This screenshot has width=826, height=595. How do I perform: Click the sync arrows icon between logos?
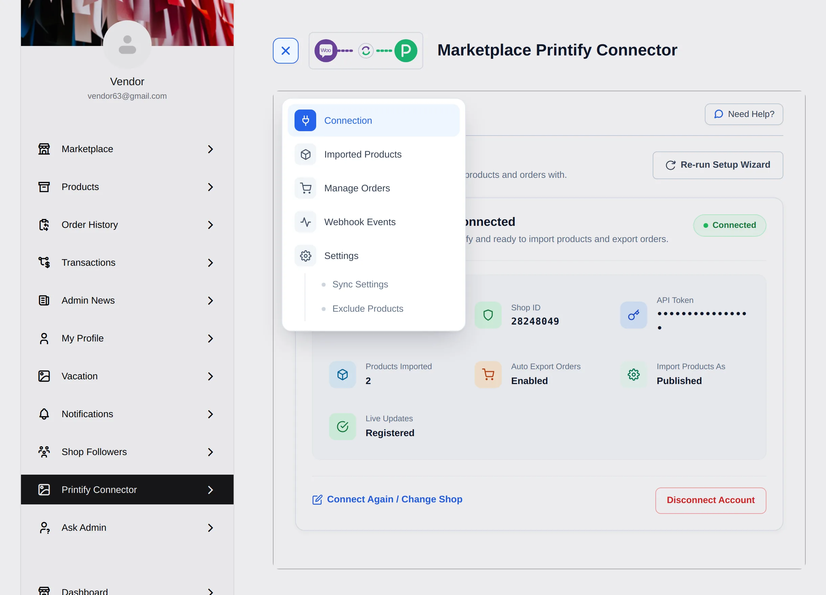[366, 51]
